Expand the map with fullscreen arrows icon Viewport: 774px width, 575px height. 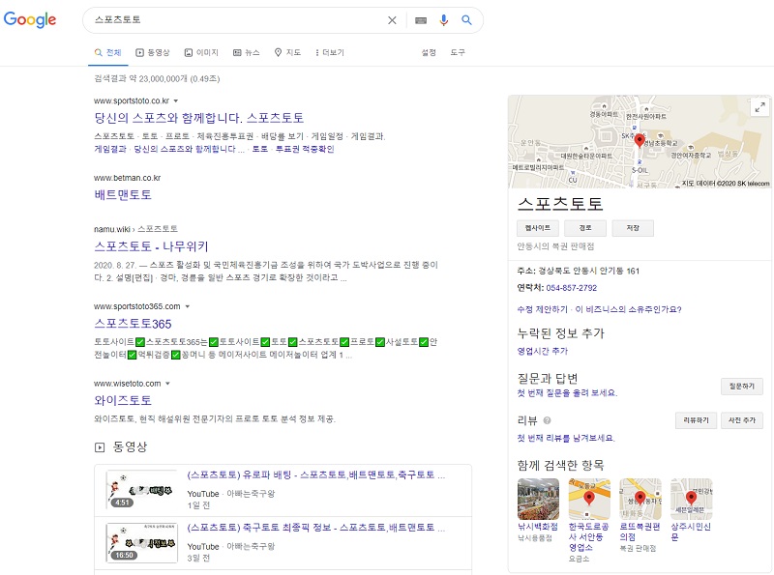(760, 107)
